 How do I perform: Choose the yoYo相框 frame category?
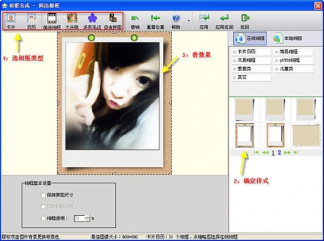point(294,60)
